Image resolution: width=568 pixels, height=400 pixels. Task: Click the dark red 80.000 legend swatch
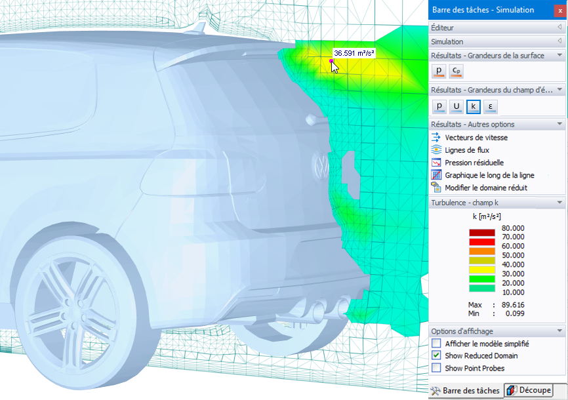[x=482, y=233]
